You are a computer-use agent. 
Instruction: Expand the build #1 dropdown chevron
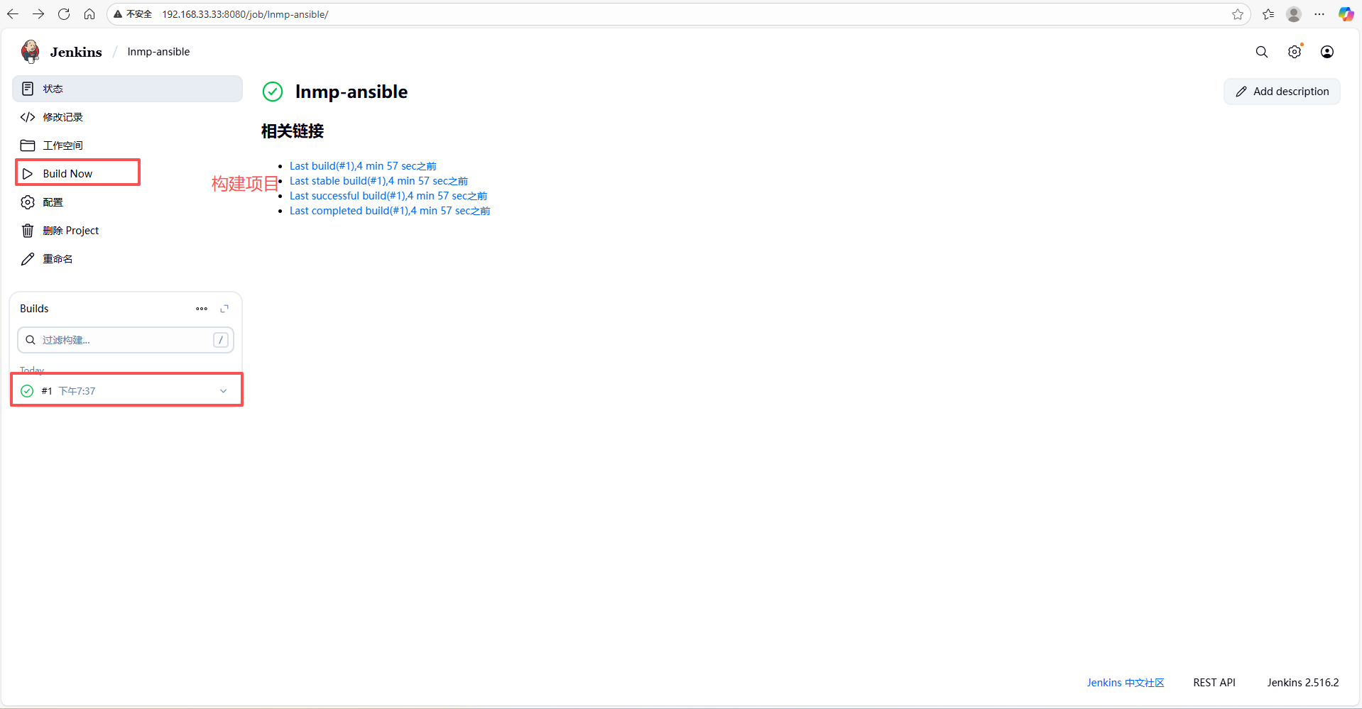click(x=223, y=391)
